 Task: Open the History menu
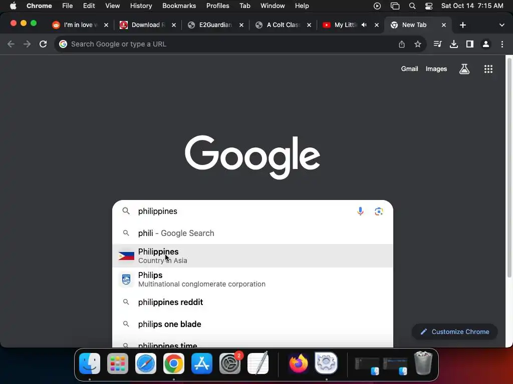tap(141, 6)
